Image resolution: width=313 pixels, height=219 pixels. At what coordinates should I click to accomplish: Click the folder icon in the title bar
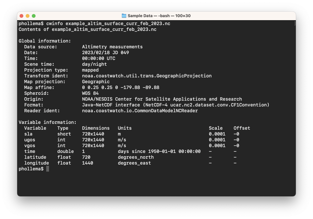(124, 16)
